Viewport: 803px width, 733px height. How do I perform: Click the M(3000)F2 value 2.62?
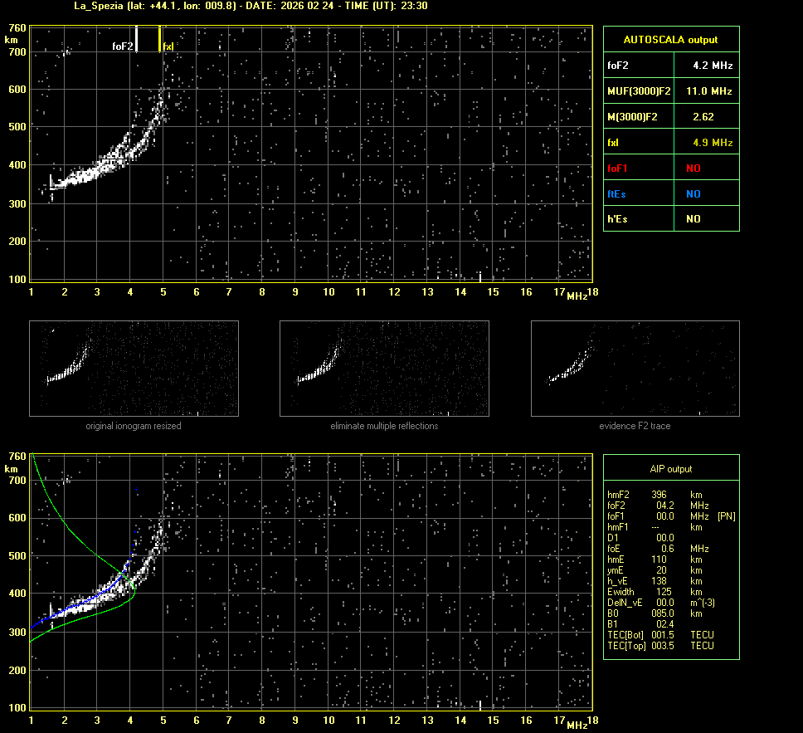[703, 116]
